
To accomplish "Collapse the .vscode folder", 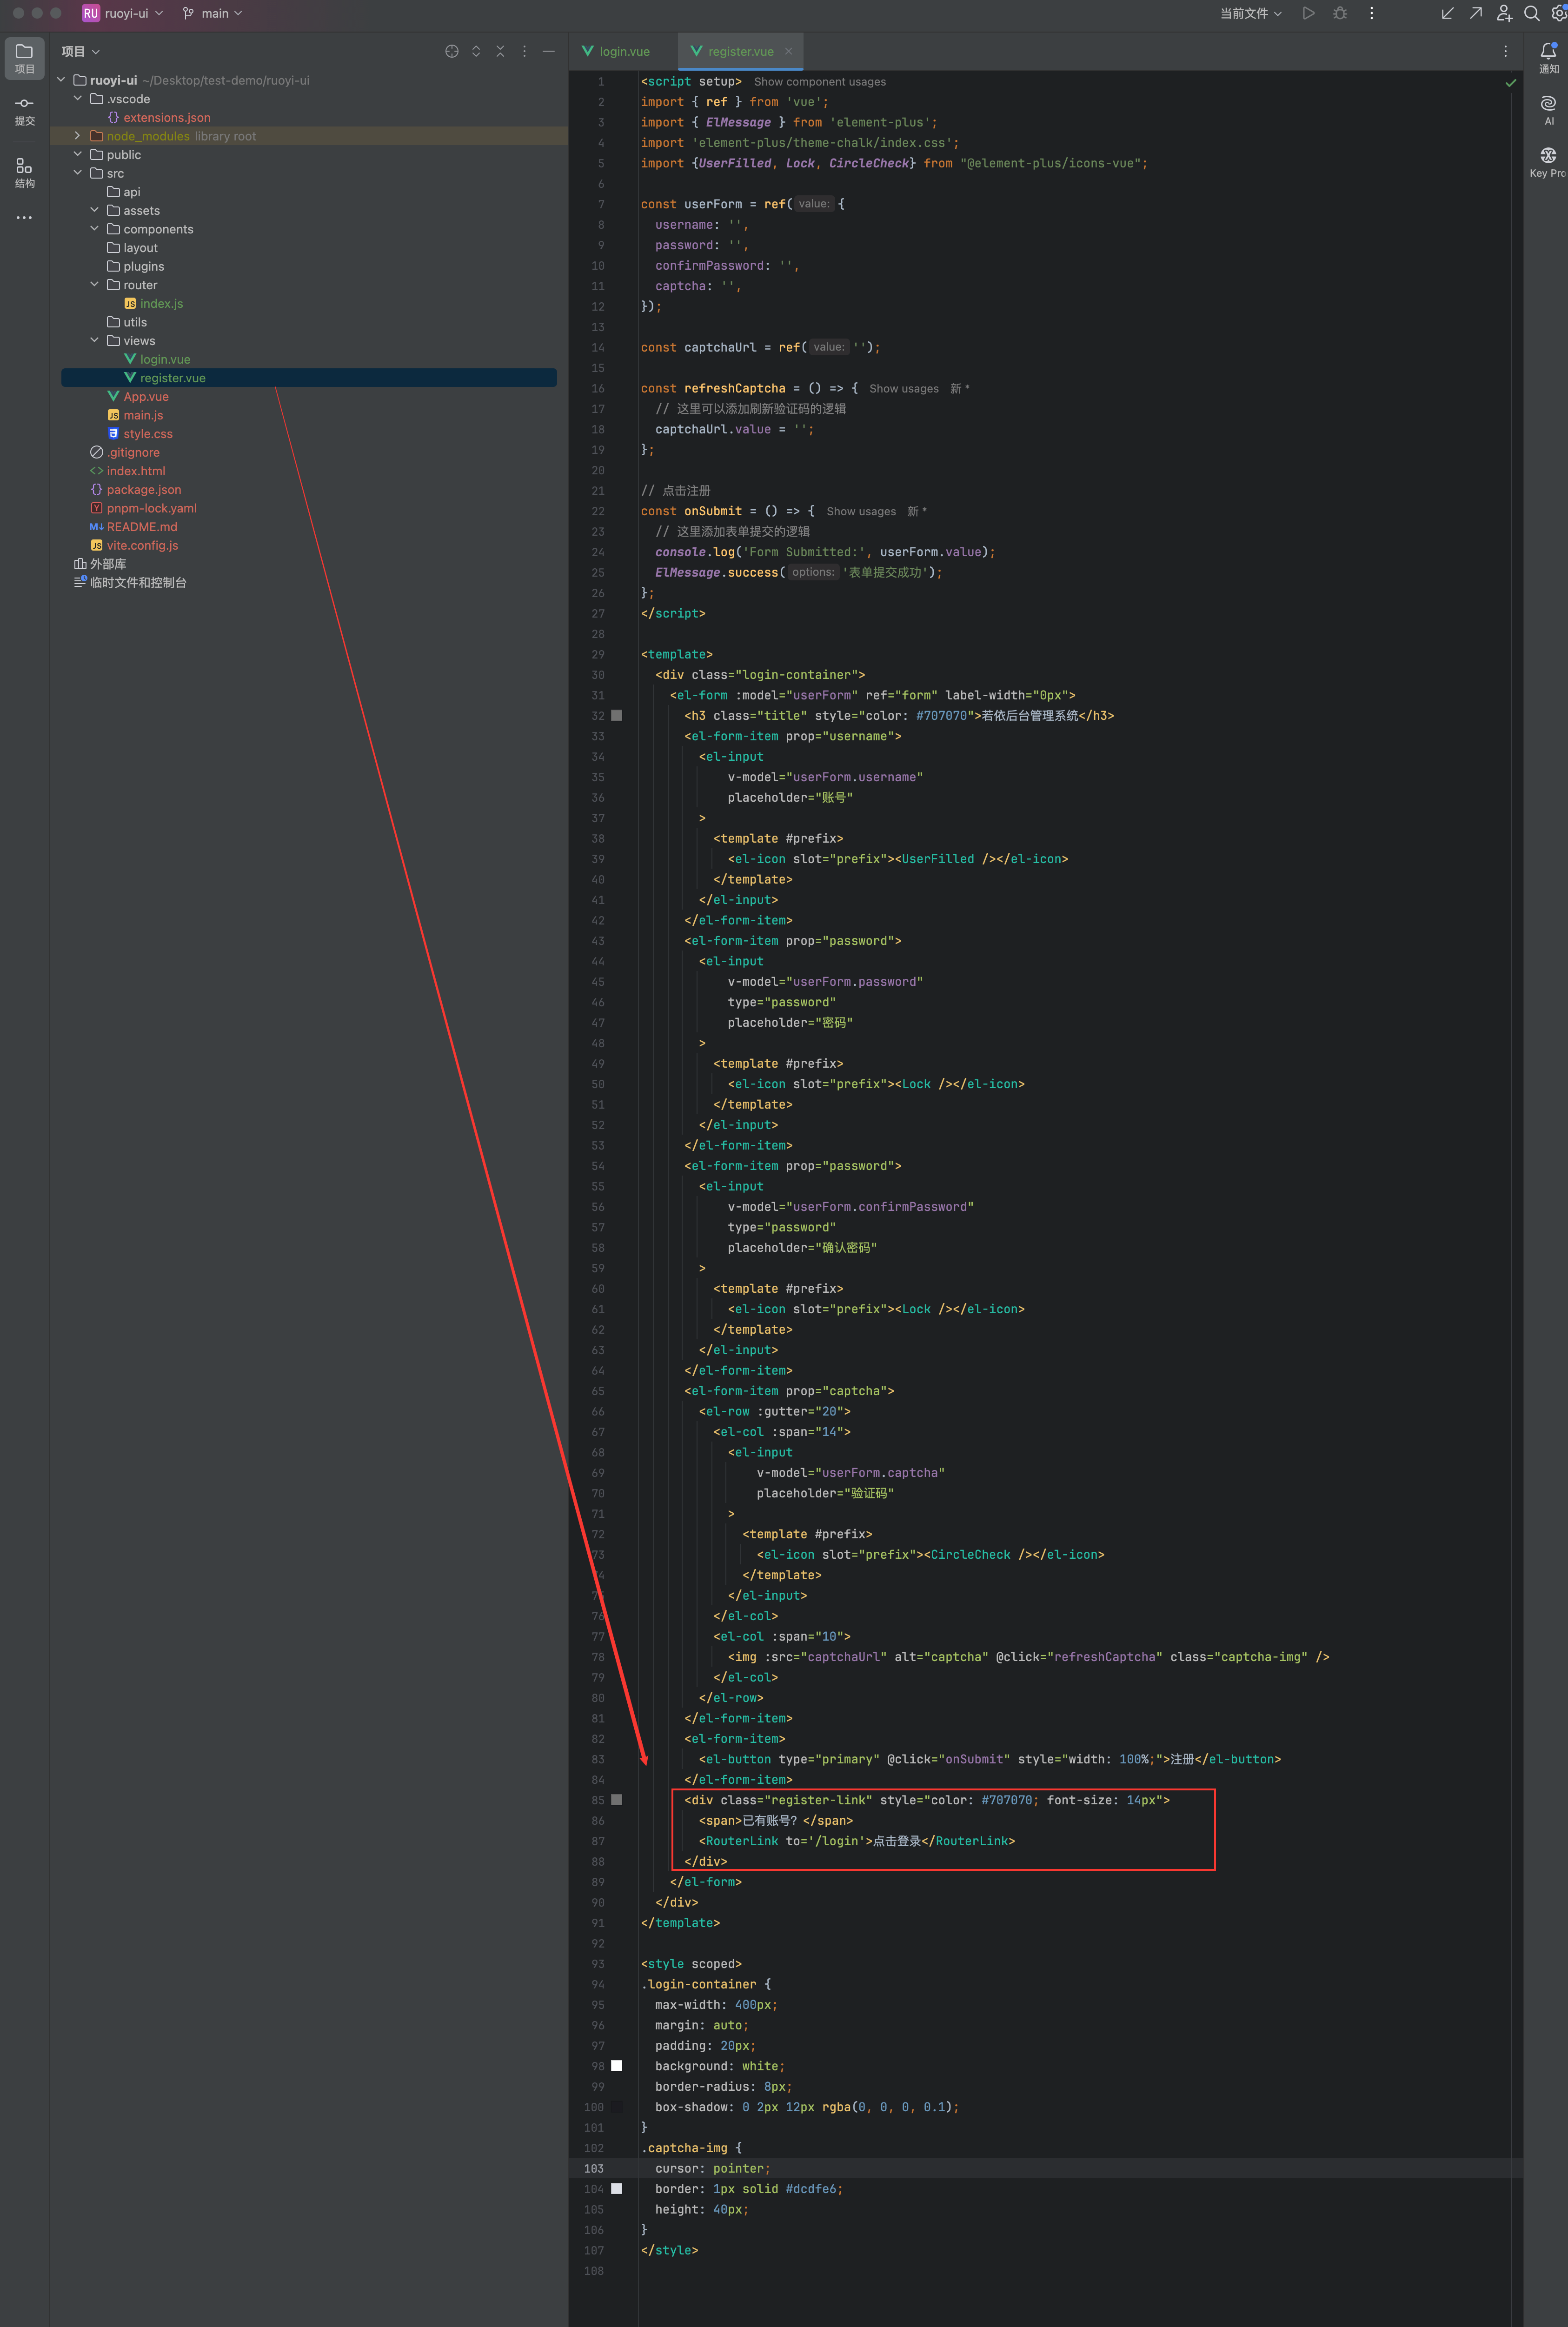I will (78, 99).
